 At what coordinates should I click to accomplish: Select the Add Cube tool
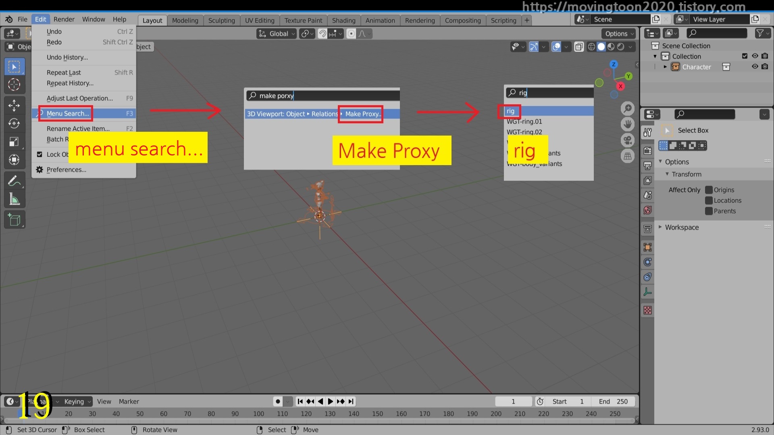(14, 220)
